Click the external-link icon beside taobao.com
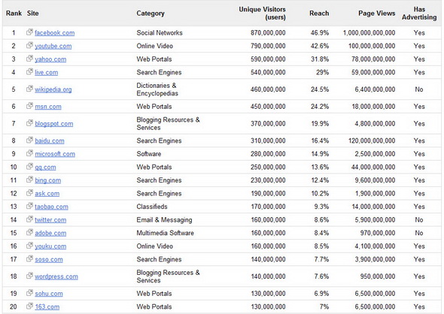The height and width of the screenshot is (314, 444). pyautogui.click(x=29, y=206)
